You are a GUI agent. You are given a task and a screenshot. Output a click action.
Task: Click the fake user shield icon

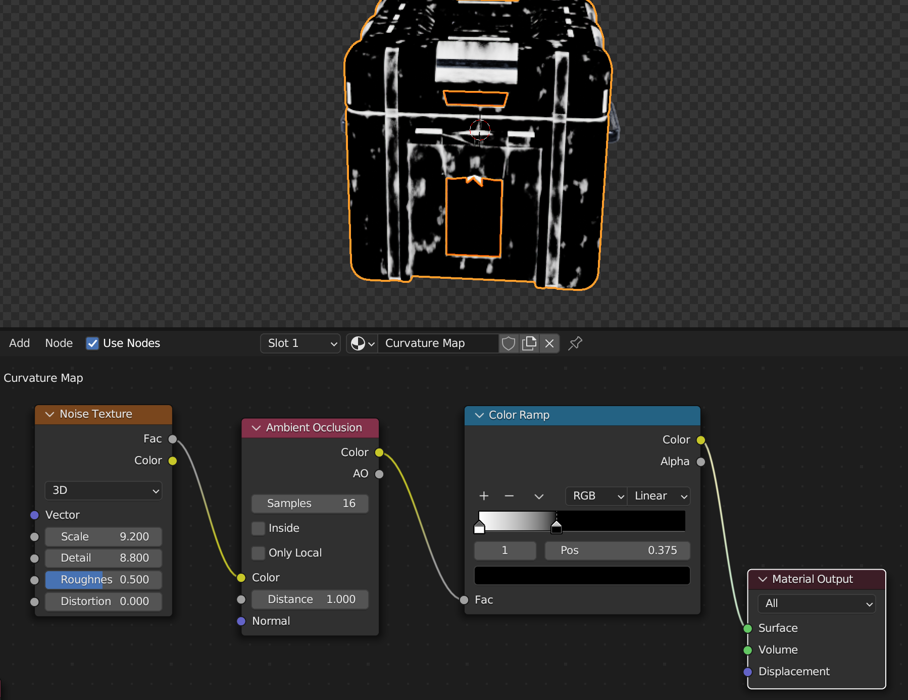(509, 343)
